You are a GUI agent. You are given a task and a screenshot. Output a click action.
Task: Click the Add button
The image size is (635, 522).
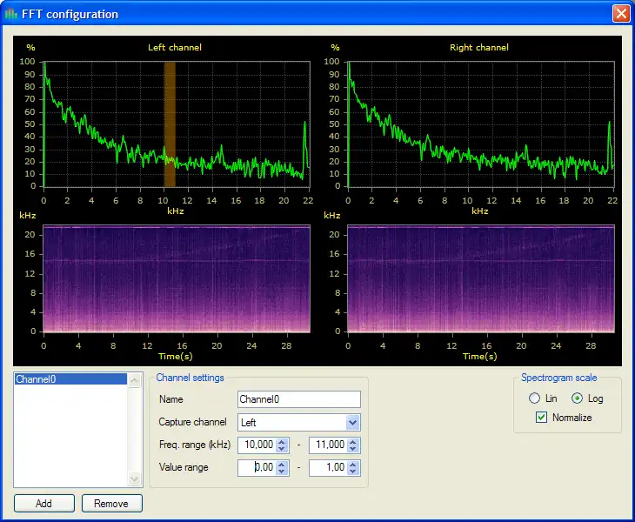pos(43,503)
